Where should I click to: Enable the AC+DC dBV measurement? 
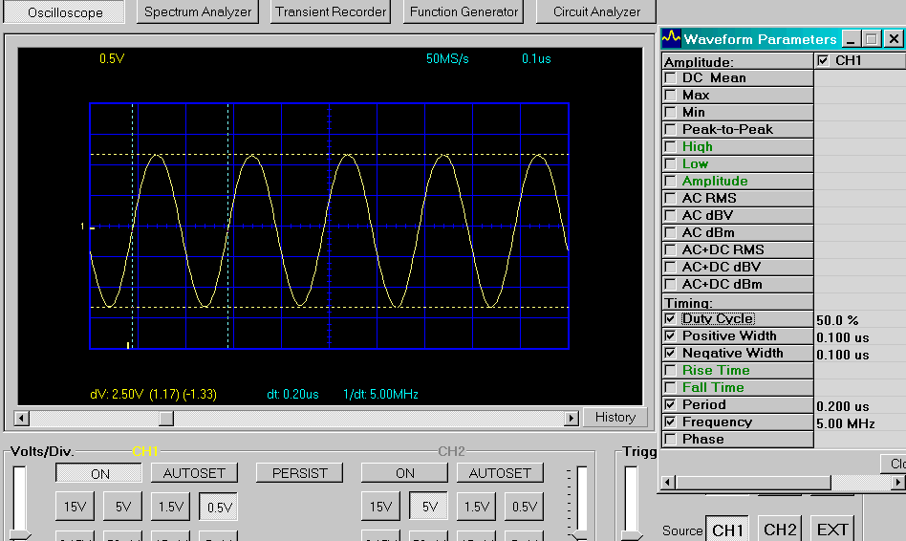coord(670,267)
